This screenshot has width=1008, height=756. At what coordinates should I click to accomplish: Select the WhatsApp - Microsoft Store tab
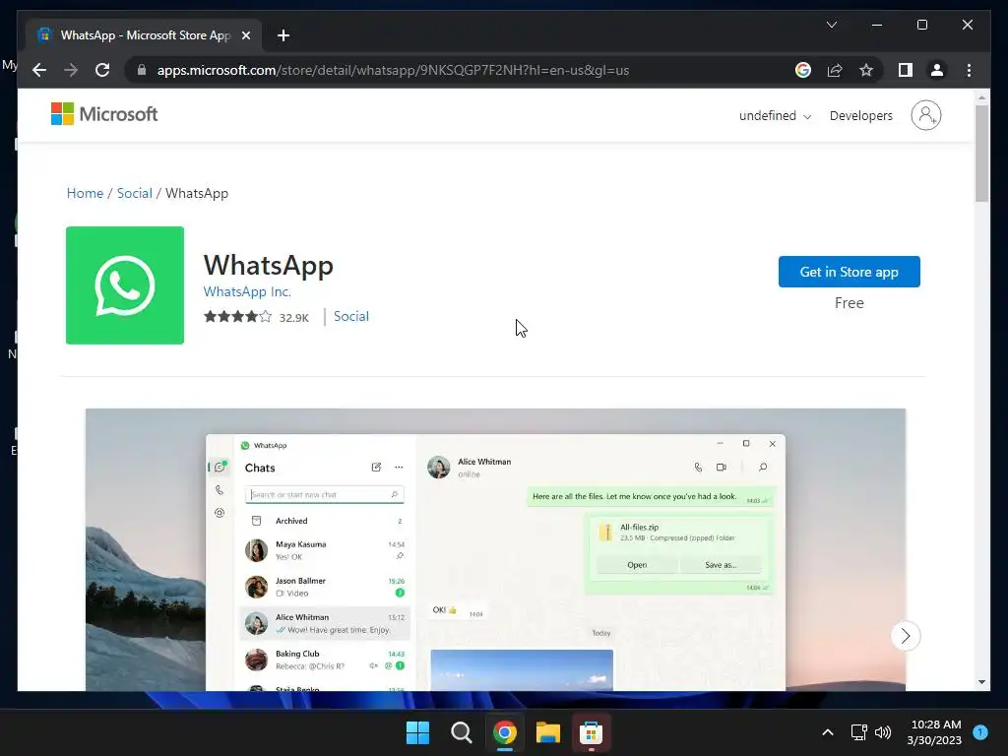144,35
